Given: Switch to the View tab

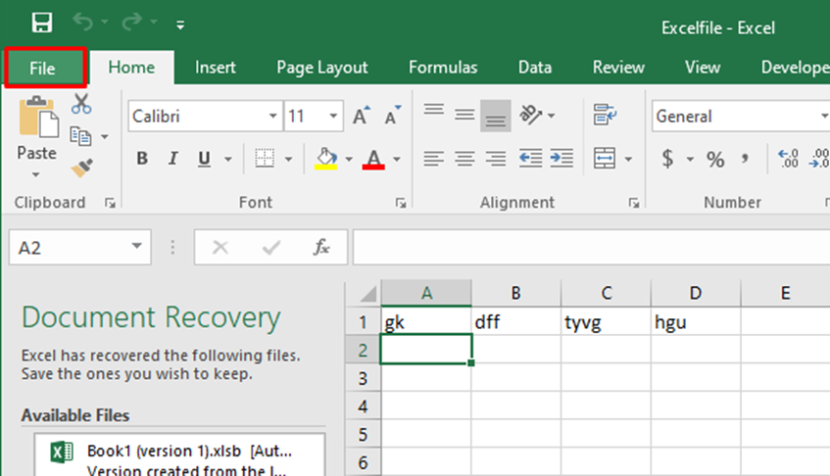Looking at the screenshot, I should click(703, 68).
